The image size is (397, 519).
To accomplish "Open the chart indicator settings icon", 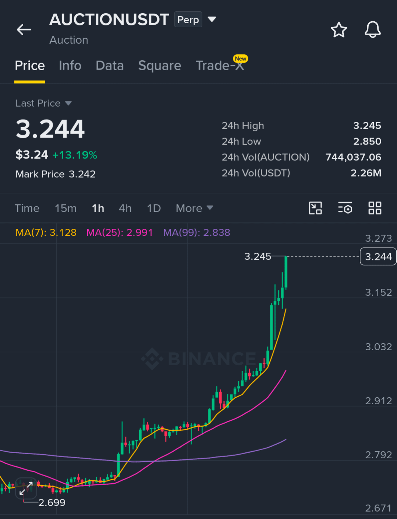I will pyautogui.click(x=345, y=208).
